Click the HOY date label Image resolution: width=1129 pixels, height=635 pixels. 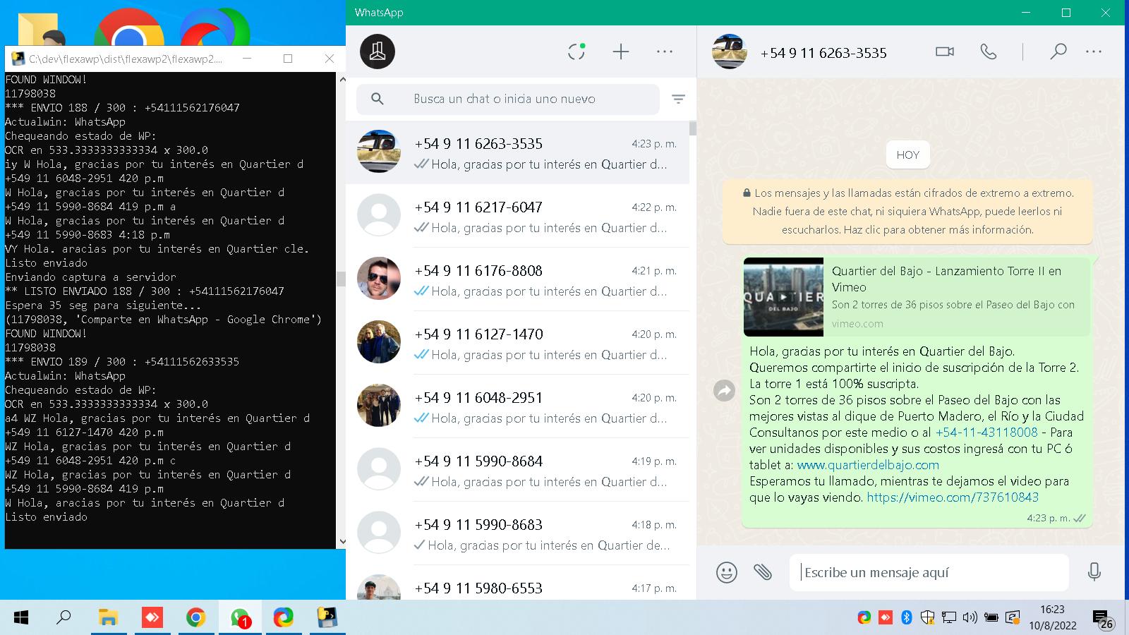[x=907, y=155]
